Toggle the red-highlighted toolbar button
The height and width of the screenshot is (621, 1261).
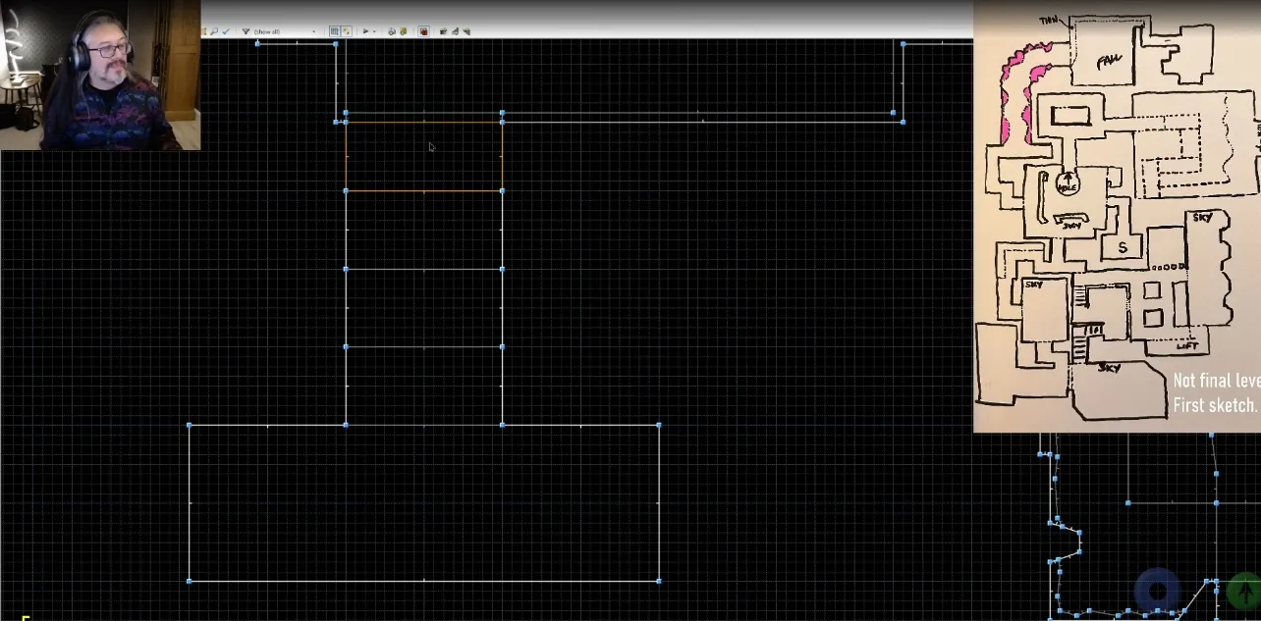423,31
